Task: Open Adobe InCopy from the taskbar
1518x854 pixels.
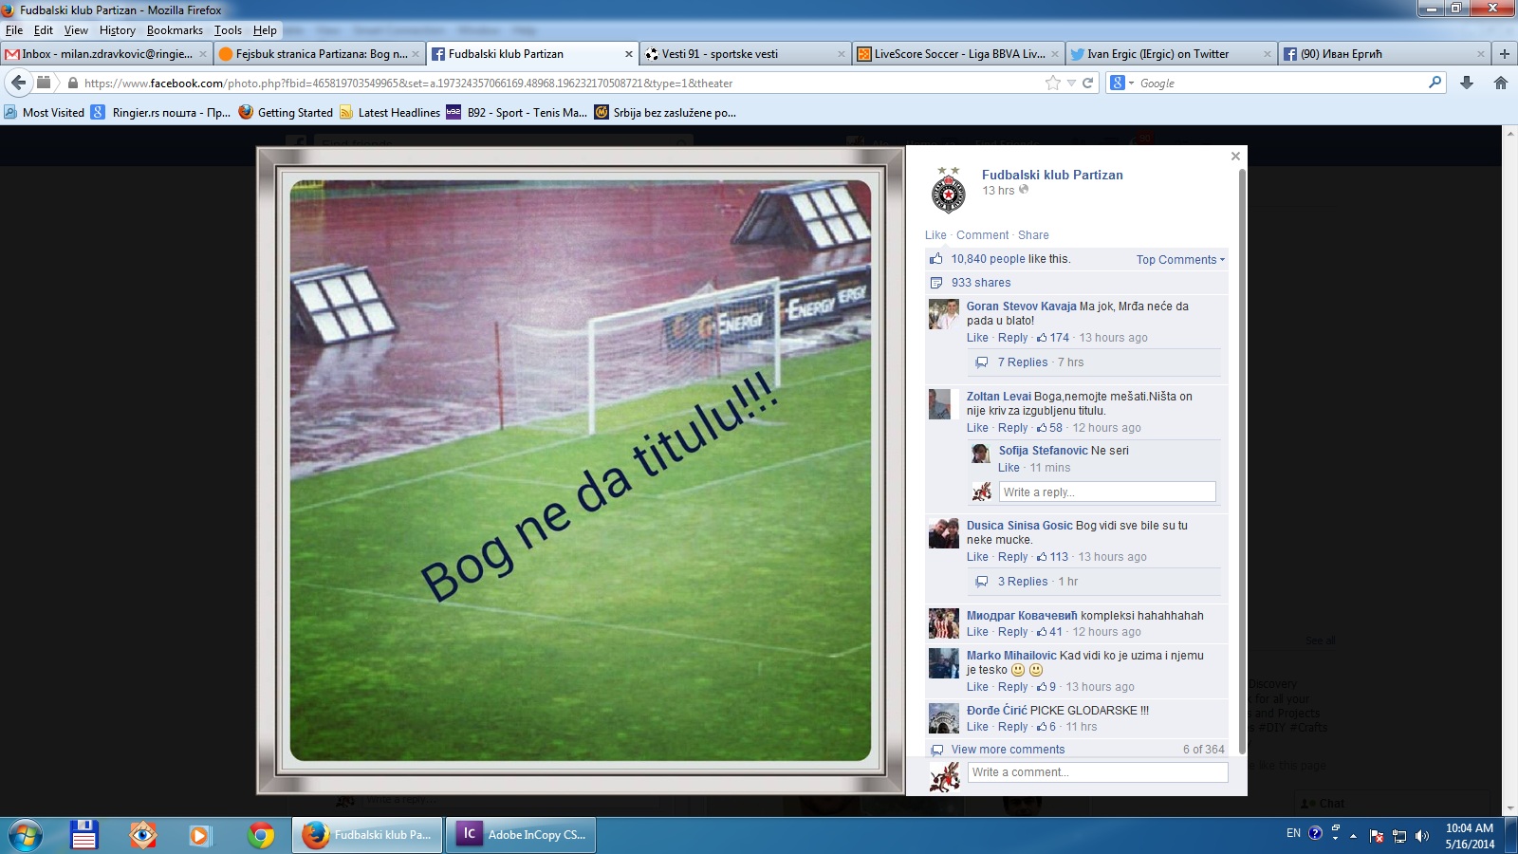Action: pyautogui.click(x=524, y=835)
